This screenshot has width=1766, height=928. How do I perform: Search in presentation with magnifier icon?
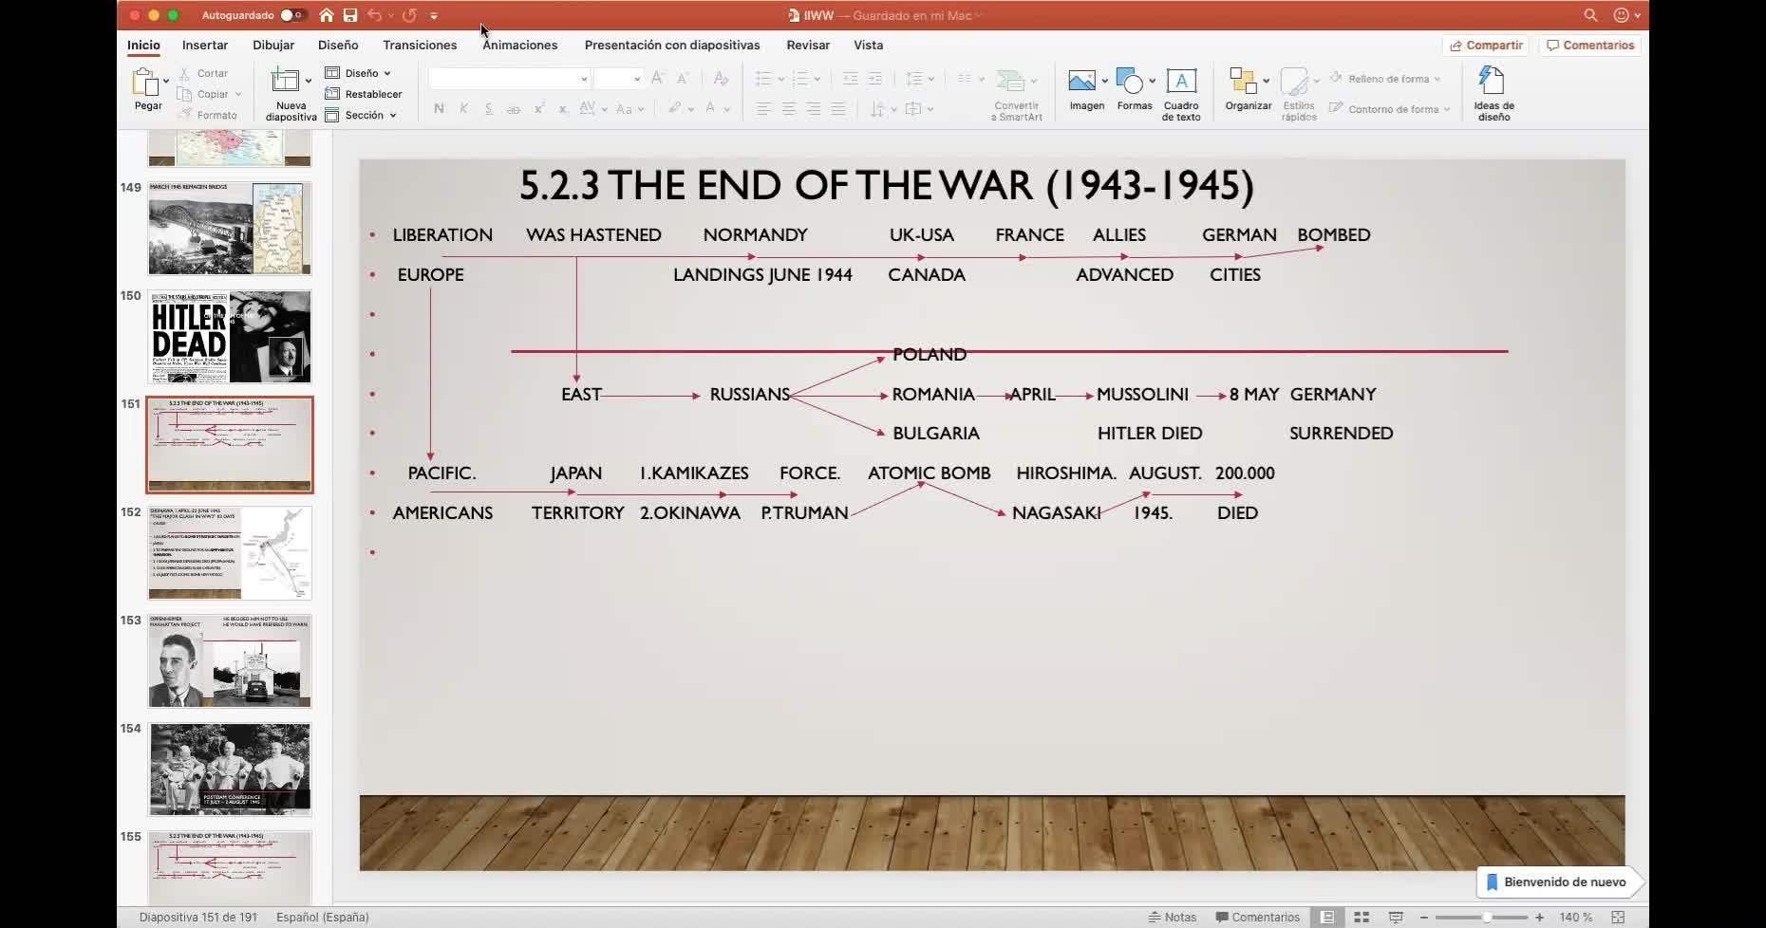click(1590, 15)
